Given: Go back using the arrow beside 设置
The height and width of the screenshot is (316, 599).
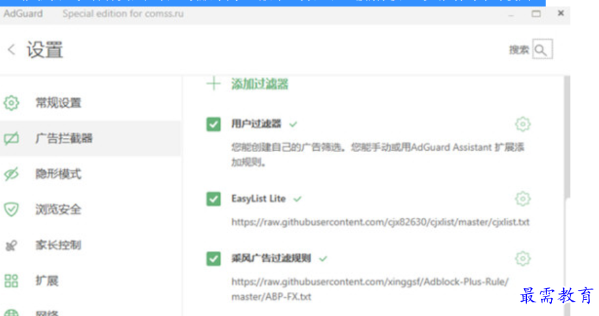Looking at the screenshot, I should (x=12, y=49).
